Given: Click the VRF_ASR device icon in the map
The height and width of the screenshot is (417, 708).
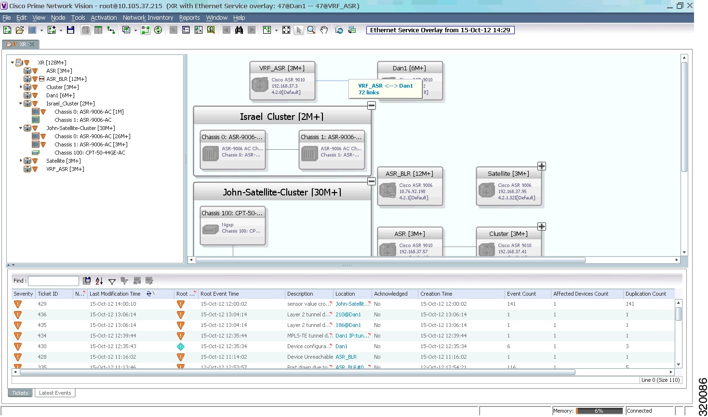Looking at the screenshot, I should click(260, 85).
